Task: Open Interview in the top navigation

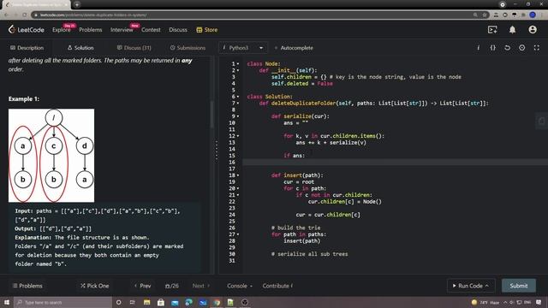Action: pos(122,30)
